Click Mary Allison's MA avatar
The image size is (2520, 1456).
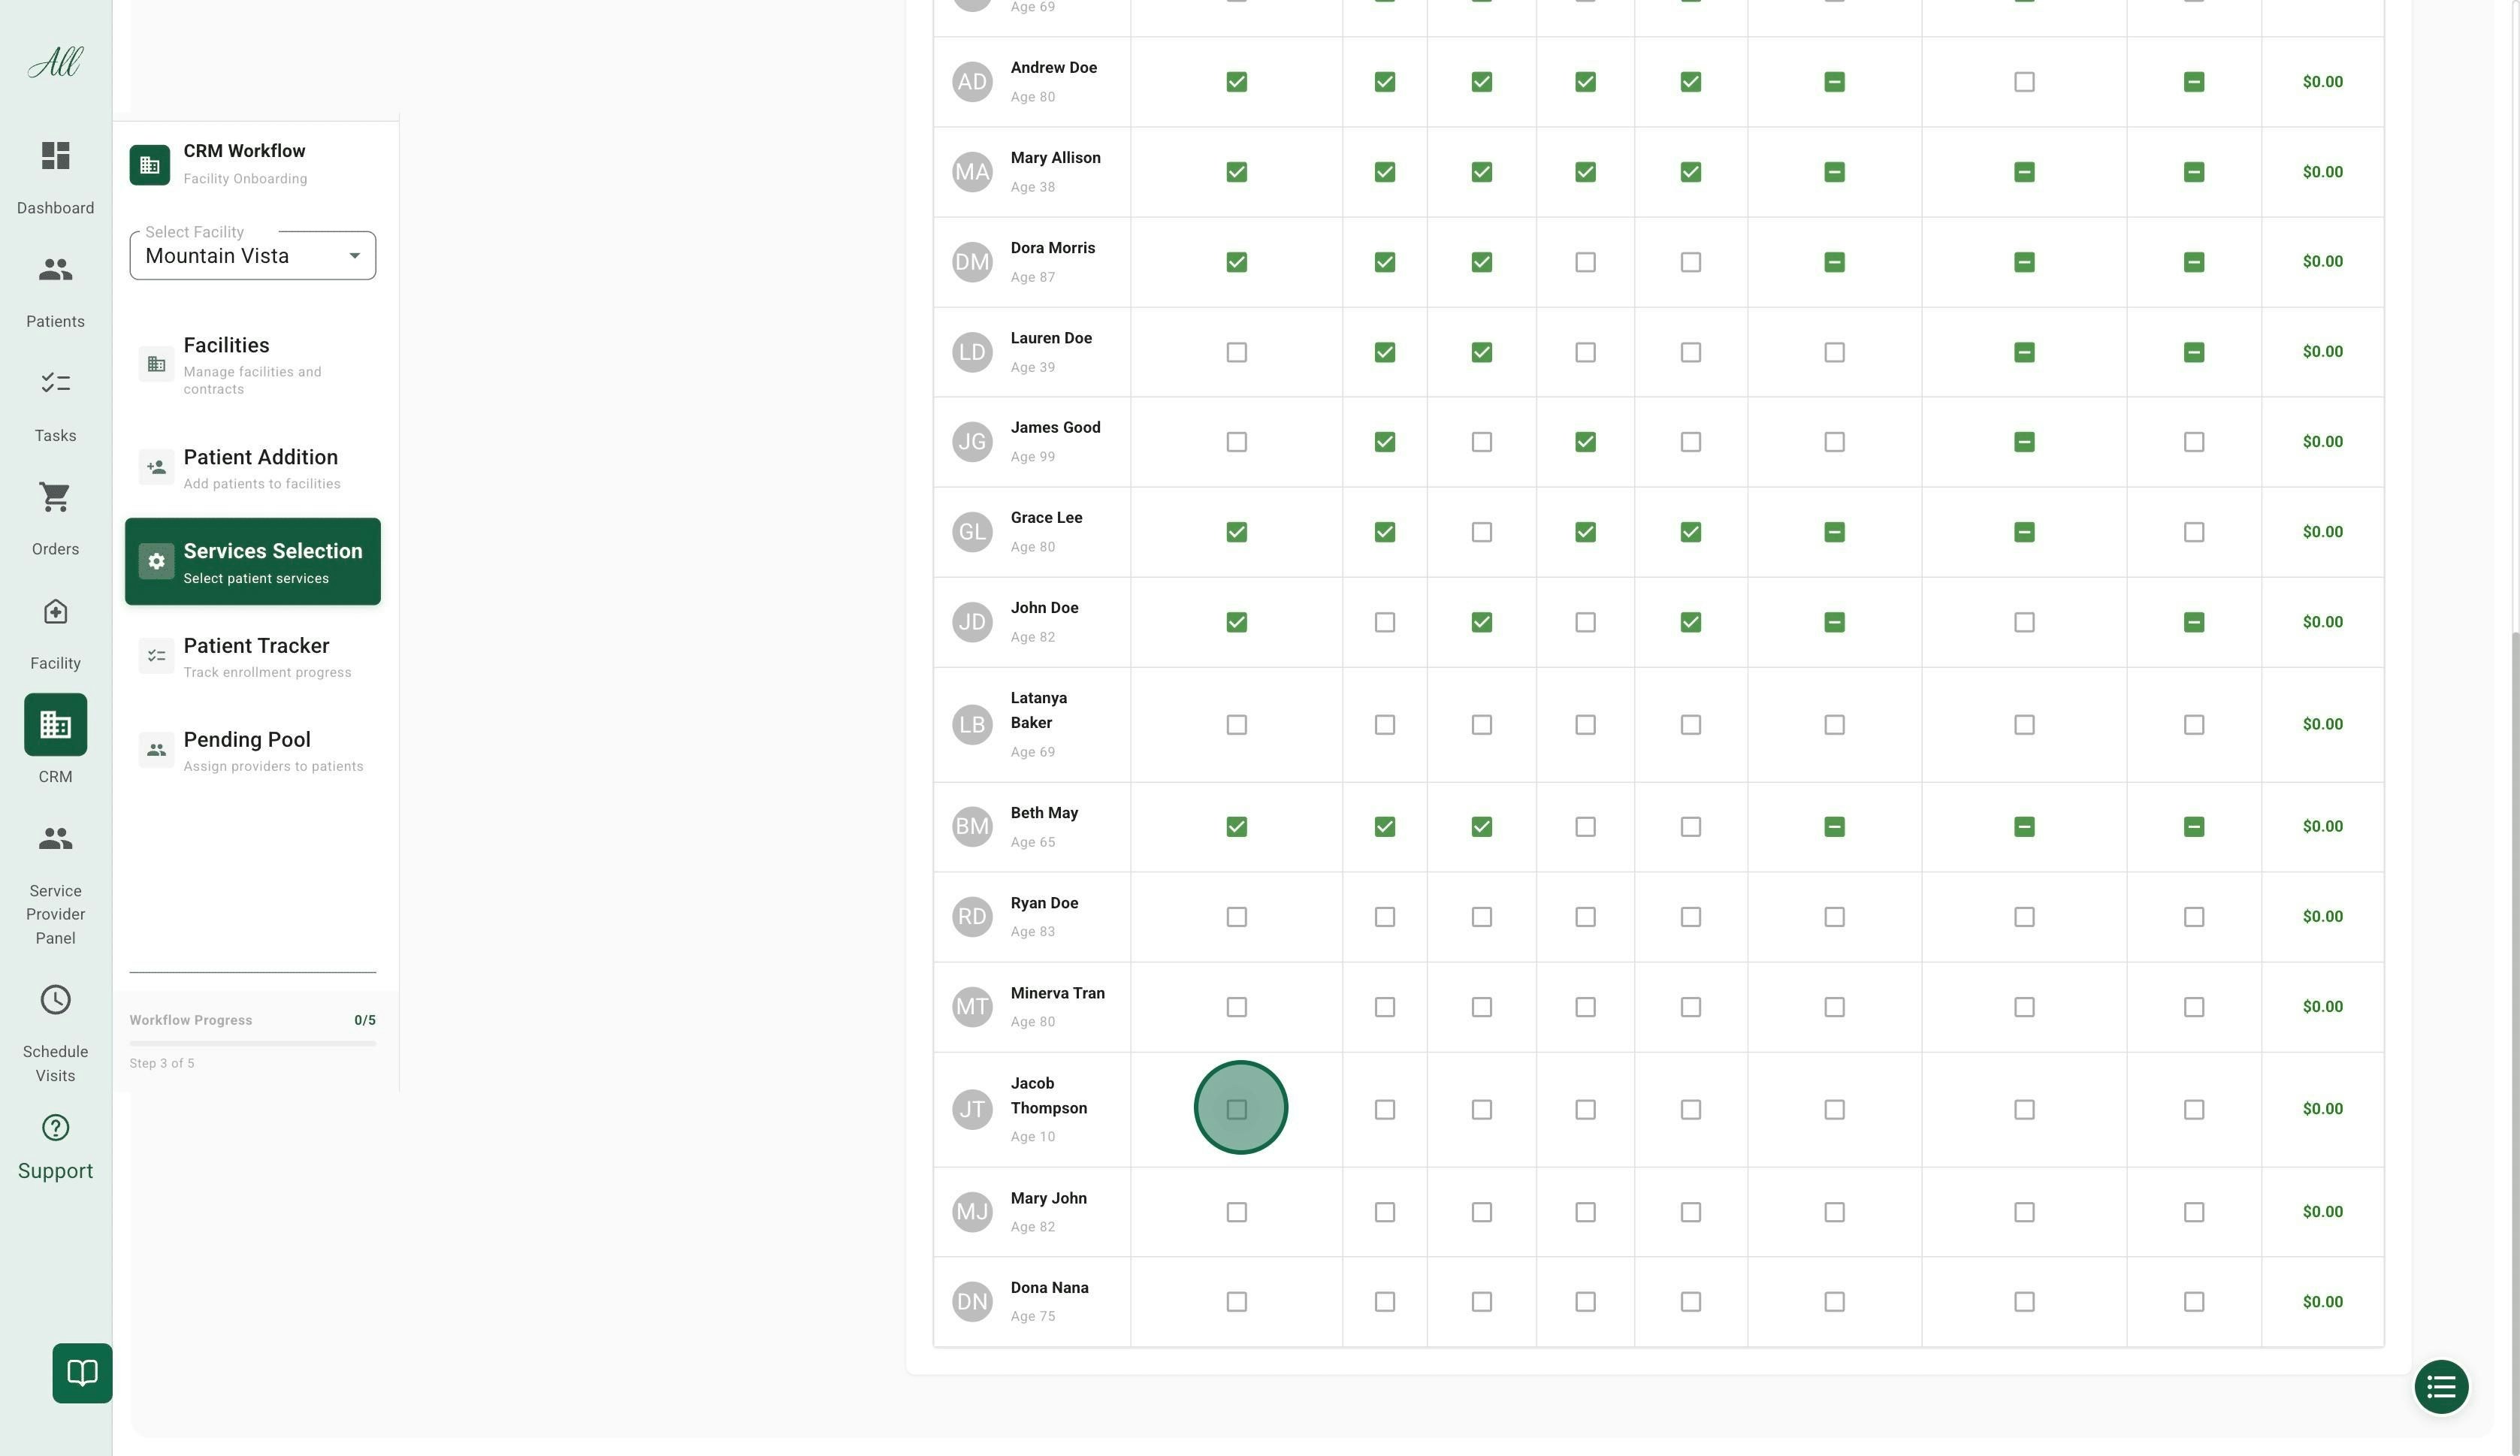[971, 172]
